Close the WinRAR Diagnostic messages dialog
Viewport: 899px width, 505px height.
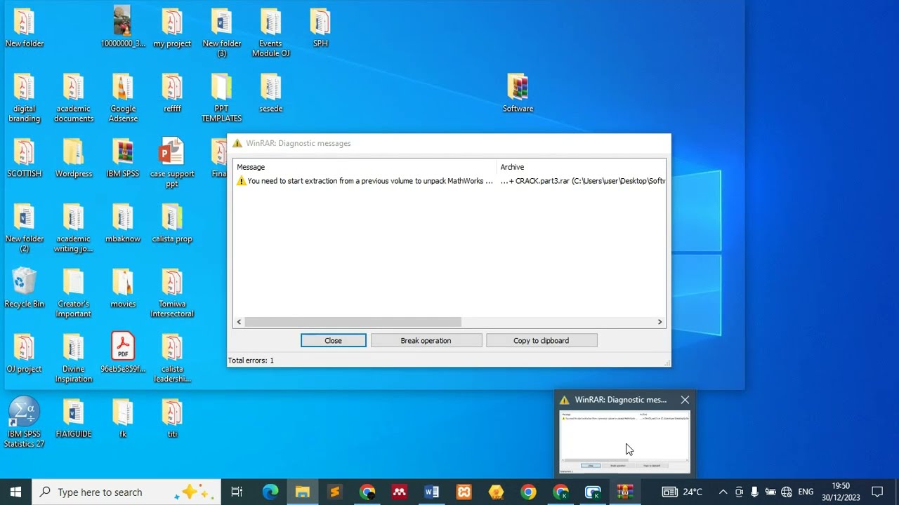pos(334,340)
